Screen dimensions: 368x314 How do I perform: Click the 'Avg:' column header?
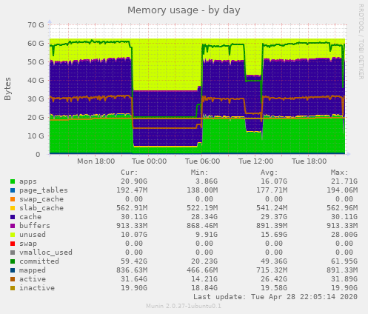point(270,173)
